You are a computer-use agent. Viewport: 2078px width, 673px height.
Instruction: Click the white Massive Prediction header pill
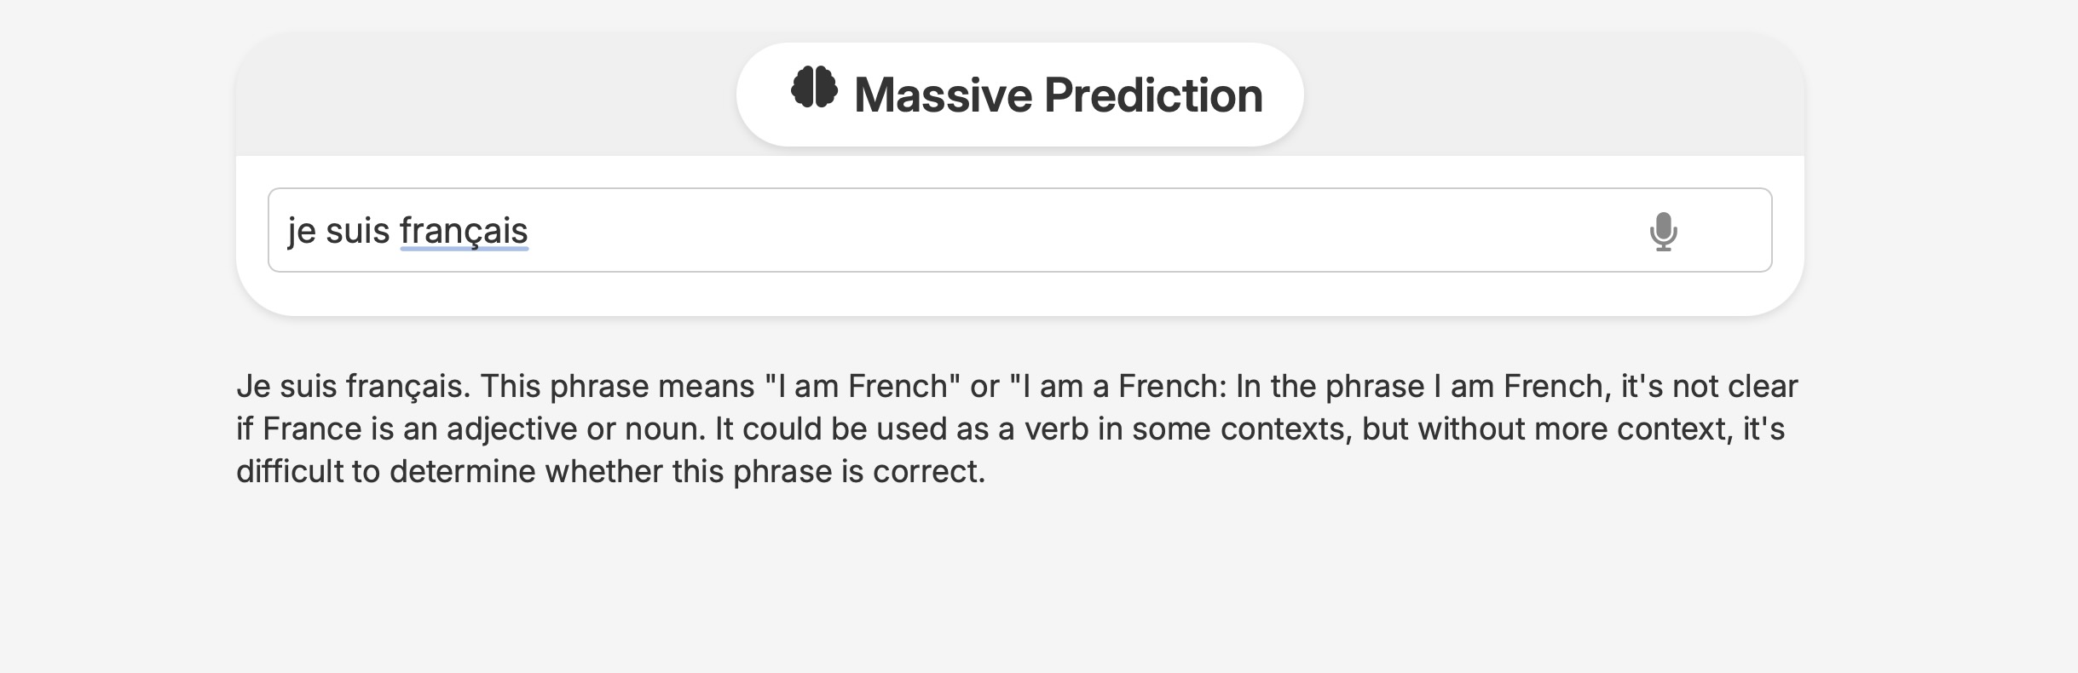coord(1019,95)
